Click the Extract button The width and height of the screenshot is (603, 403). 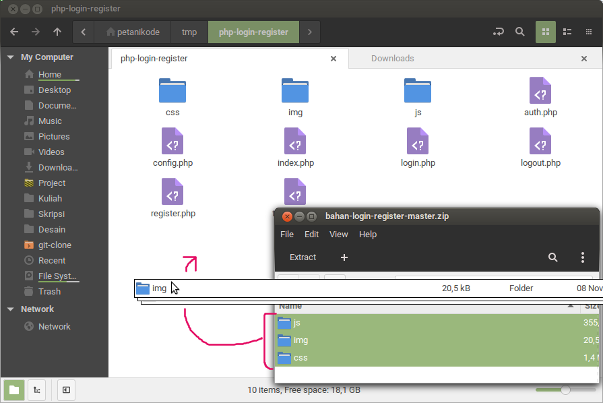coord(303,257)
